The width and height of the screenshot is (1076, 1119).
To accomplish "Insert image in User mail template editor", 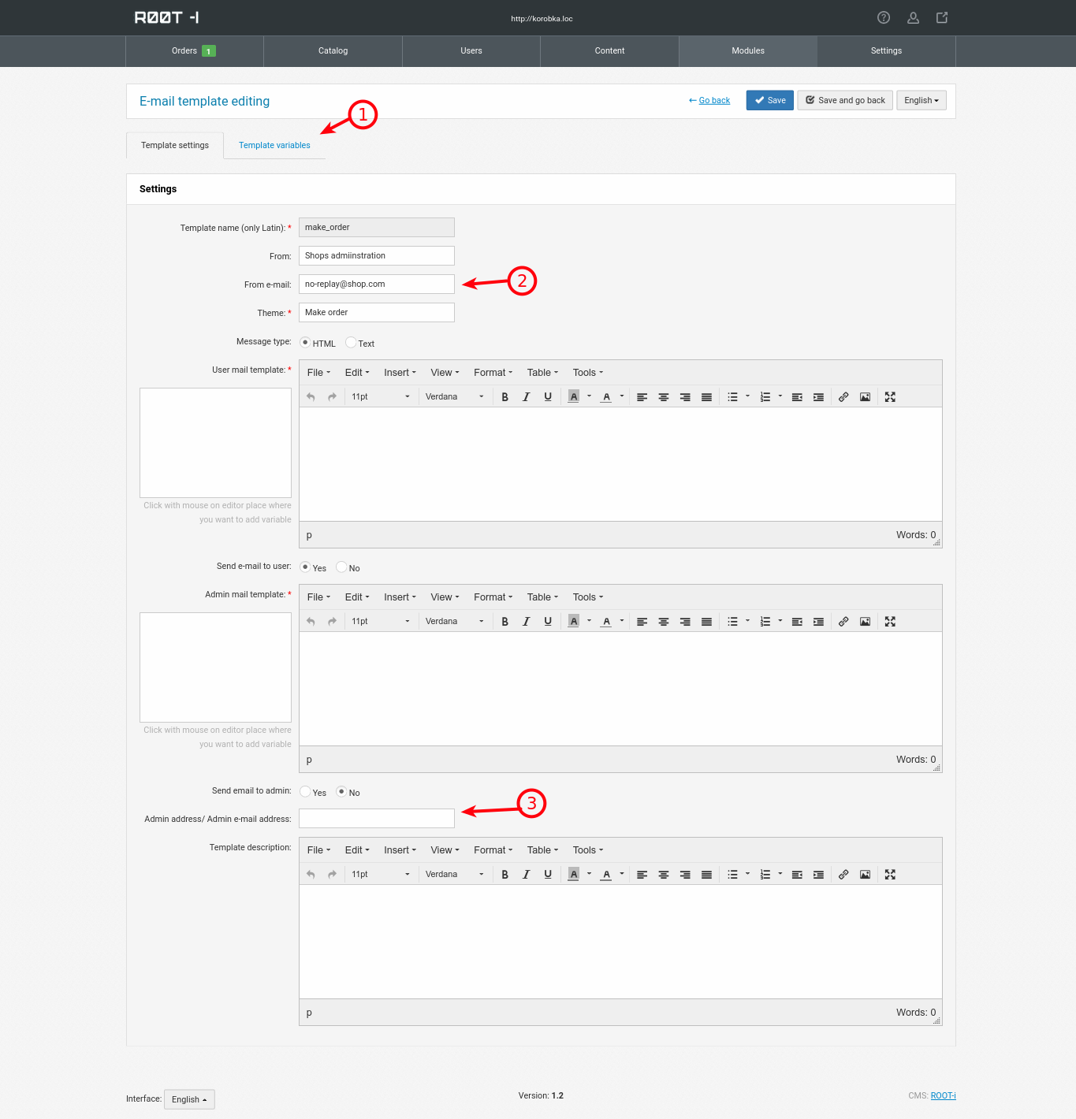I will tap(865, 397).
